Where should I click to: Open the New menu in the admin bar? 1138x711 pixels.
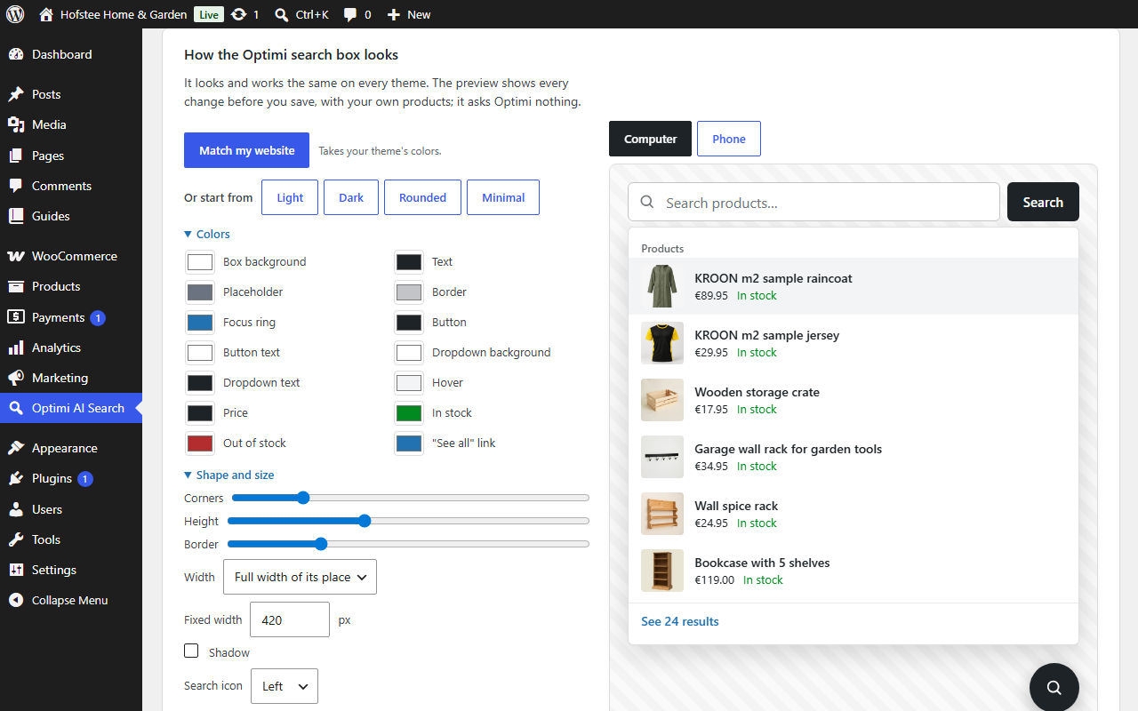point(409,14)
